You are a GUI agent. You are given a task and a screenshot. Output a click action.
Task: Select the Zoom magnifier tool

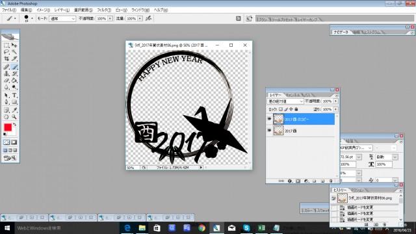coord(14,117)
